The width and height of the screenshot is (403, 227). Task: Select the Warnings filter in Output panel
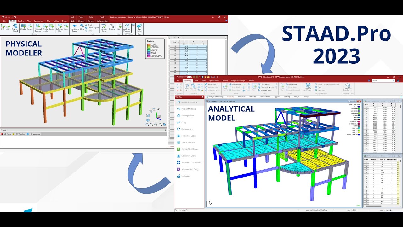pyautogui.click(x=20, y=134)
